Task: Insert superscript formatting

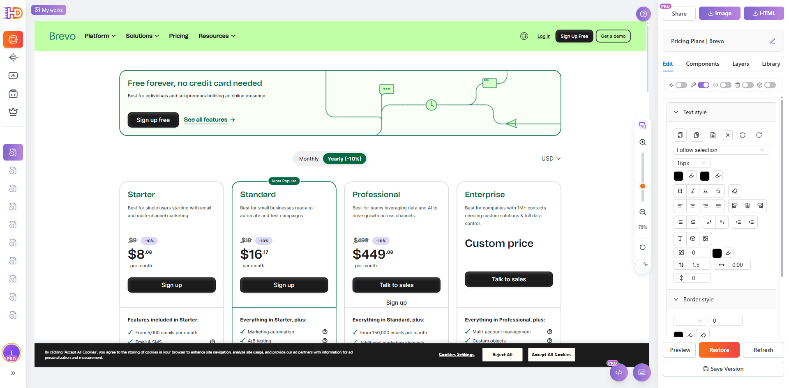Action: click(x=709, y=222)
